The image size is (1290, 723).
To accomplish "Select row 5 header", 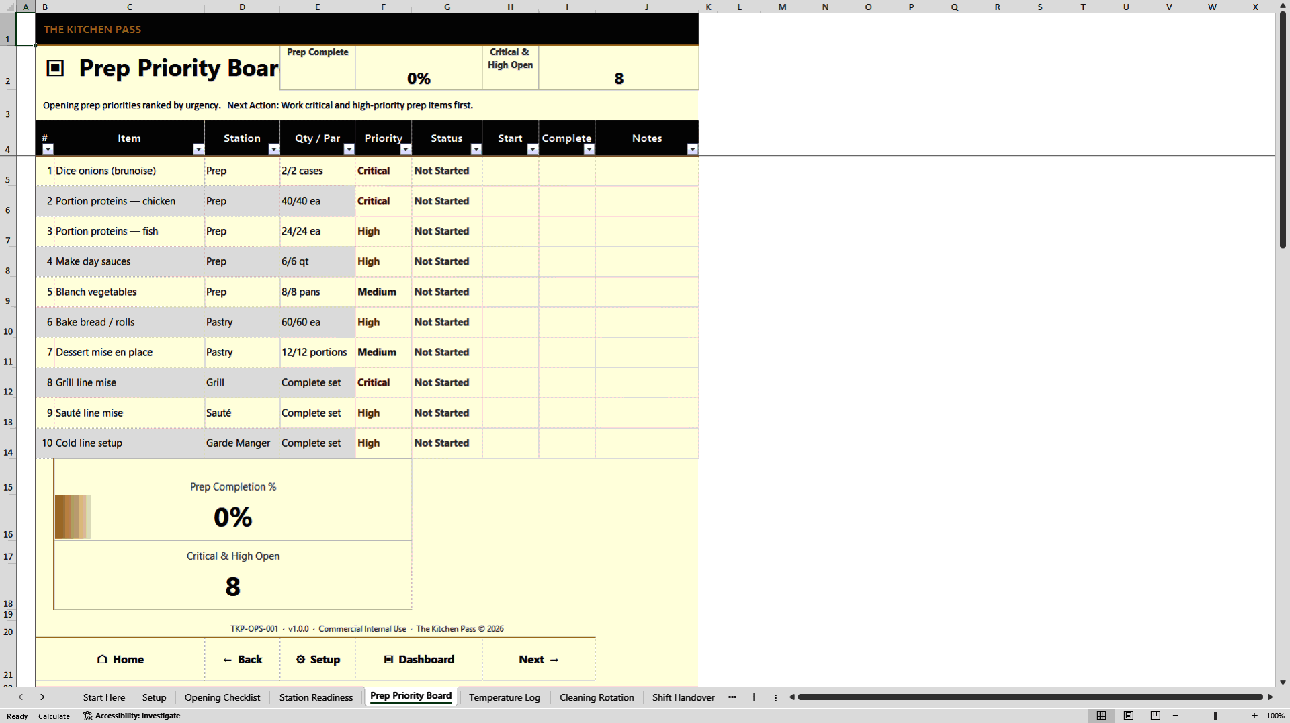I will (x=8, y=171).
